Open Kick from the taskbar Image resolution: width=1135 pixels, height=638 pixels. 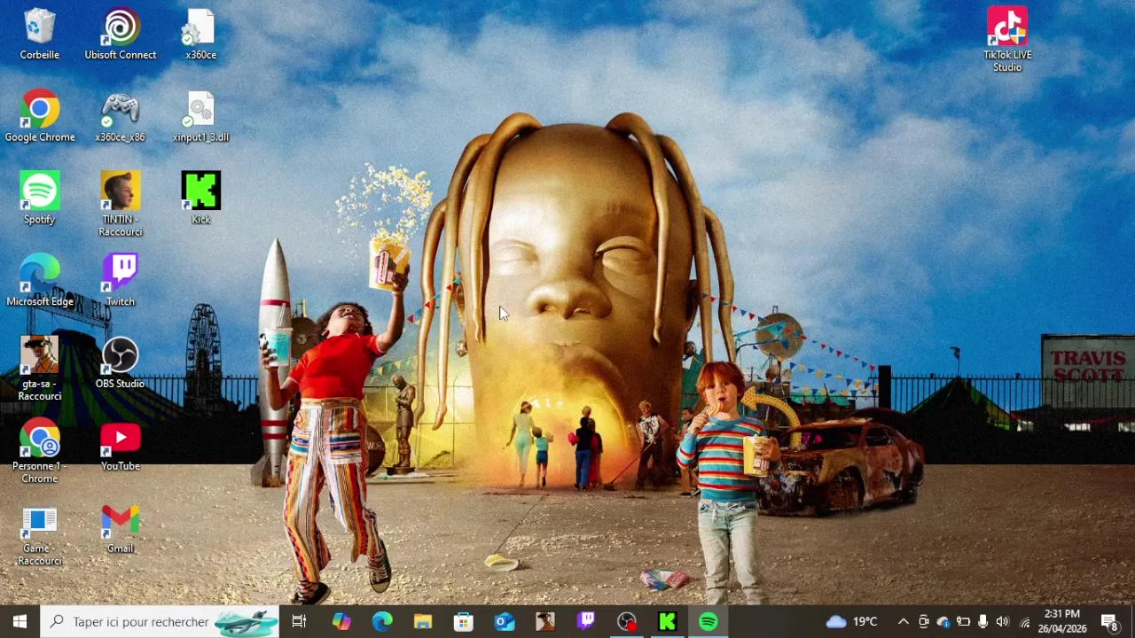(668, 622)
